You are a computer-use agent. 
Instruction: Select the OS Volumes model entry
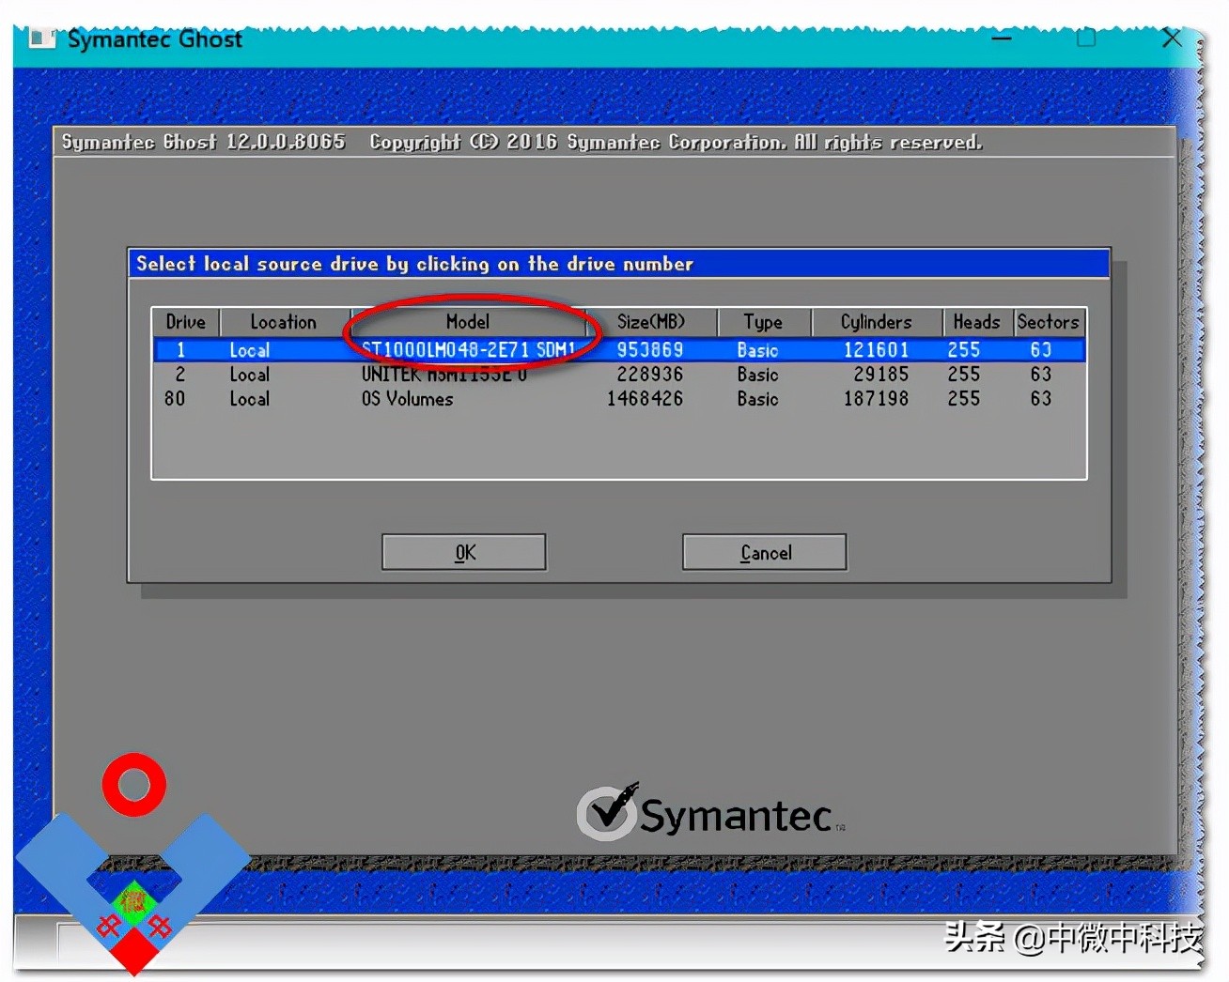[408, 399]
